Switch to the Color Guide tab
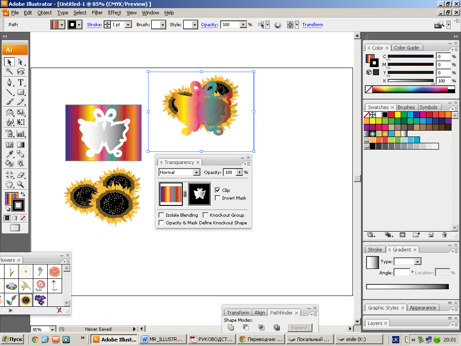 (x=407, y=48)
